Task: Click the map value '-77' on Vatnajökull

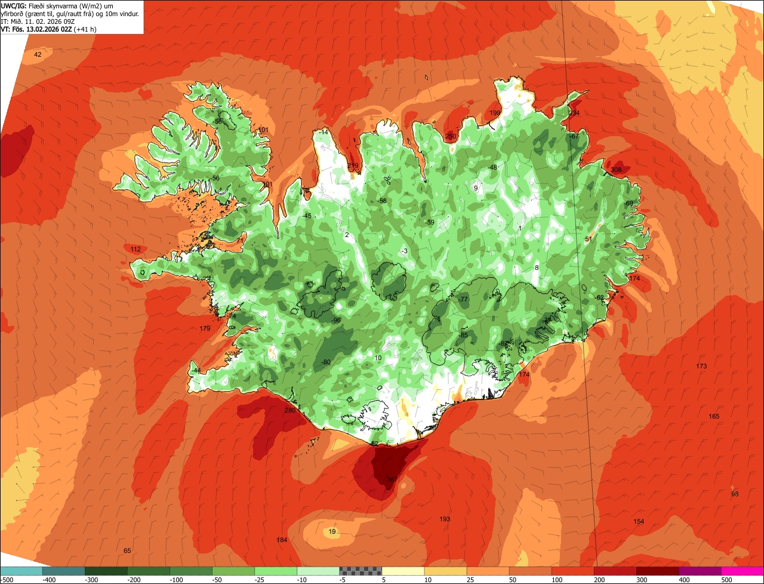Action: click(x=463, y=299)
